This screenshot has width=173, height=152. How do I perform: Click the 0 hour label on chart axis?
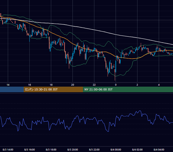pos(116,85)
